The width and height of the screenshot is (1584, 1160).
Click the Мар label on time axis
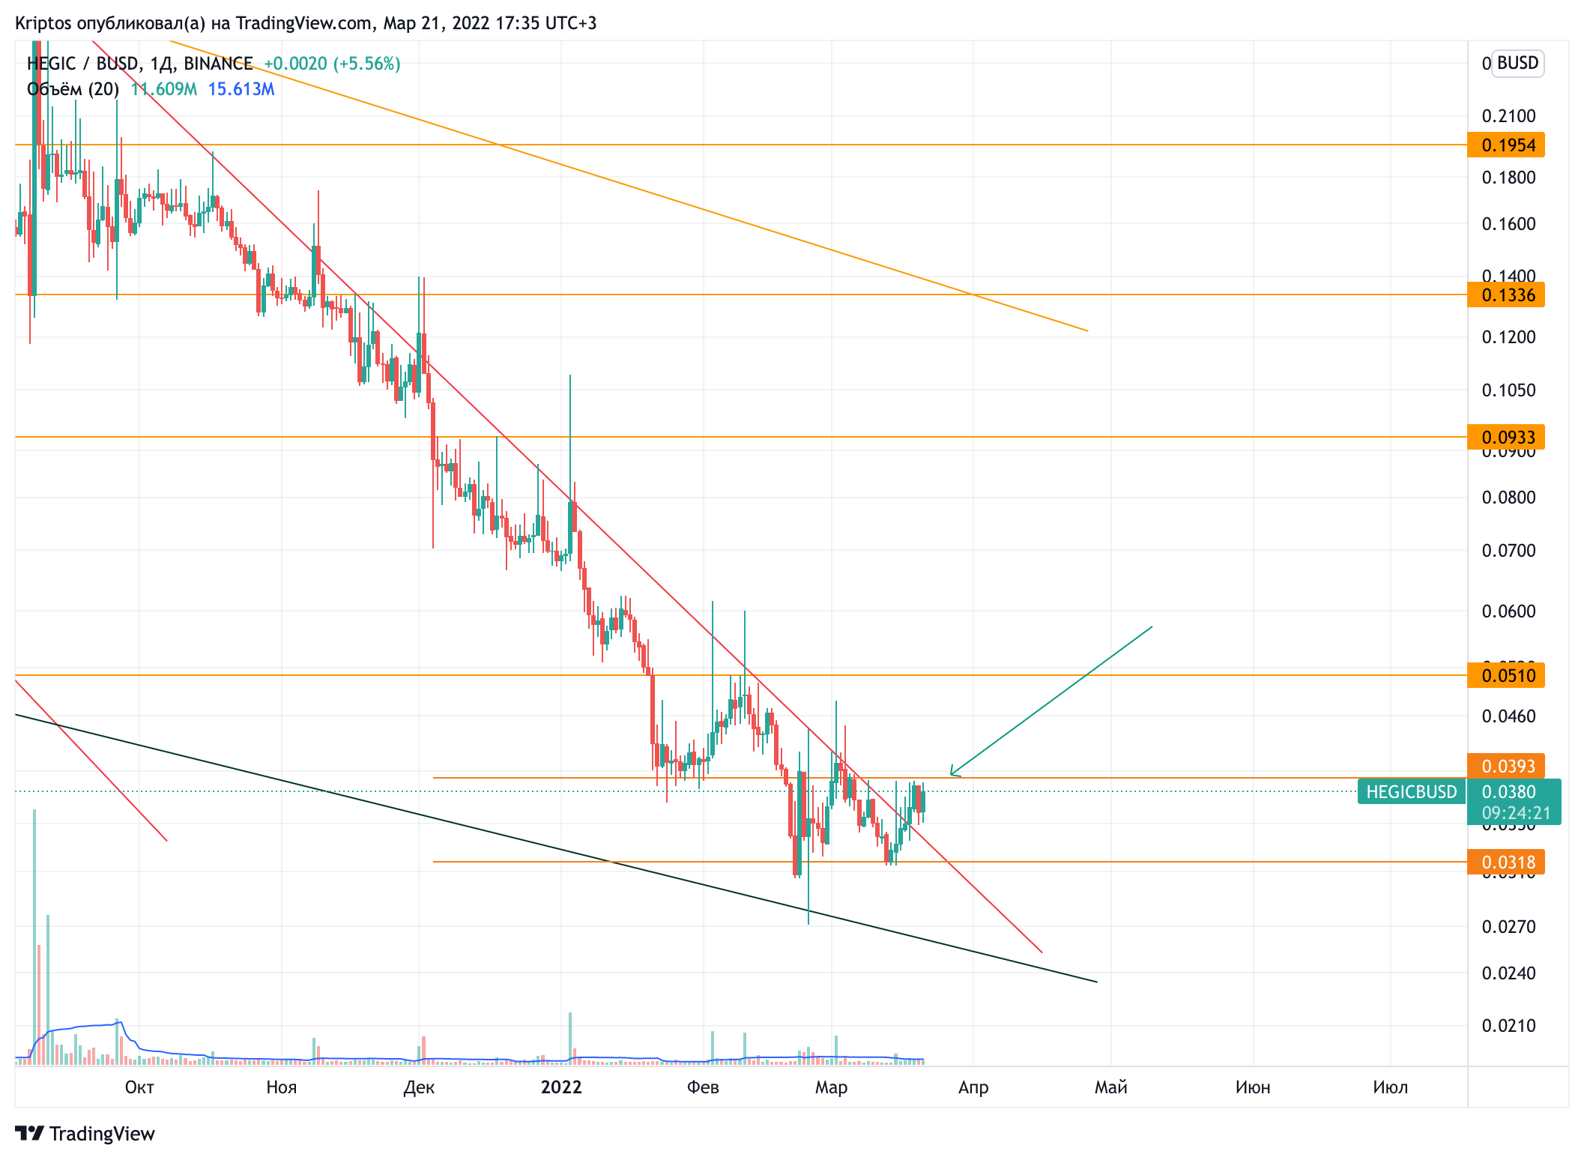(832, 1087)
